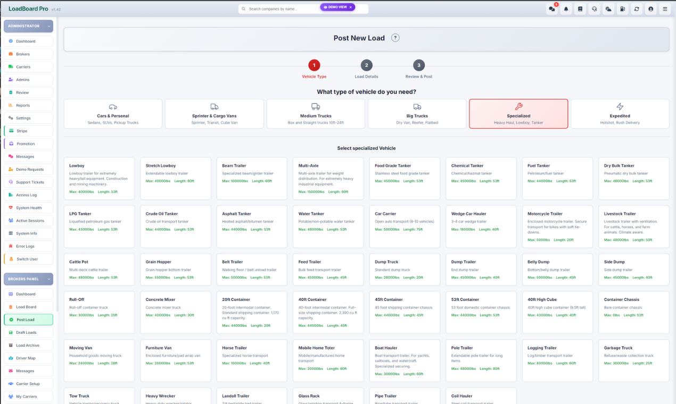
Task: Open Draft Loads in Brokers Panel
Action: coord(28,332)
